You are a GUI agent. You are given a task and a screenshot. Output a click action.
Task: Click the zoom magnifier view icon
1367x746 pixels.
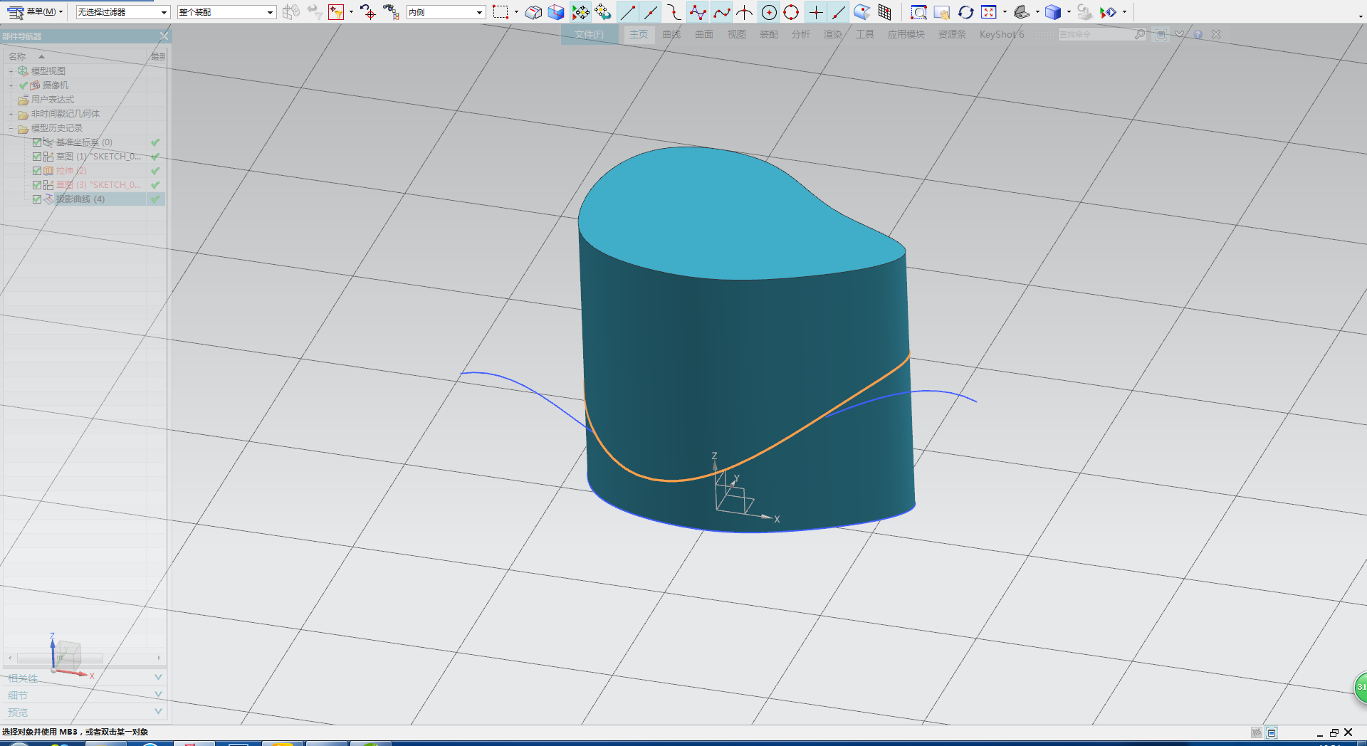919,12
